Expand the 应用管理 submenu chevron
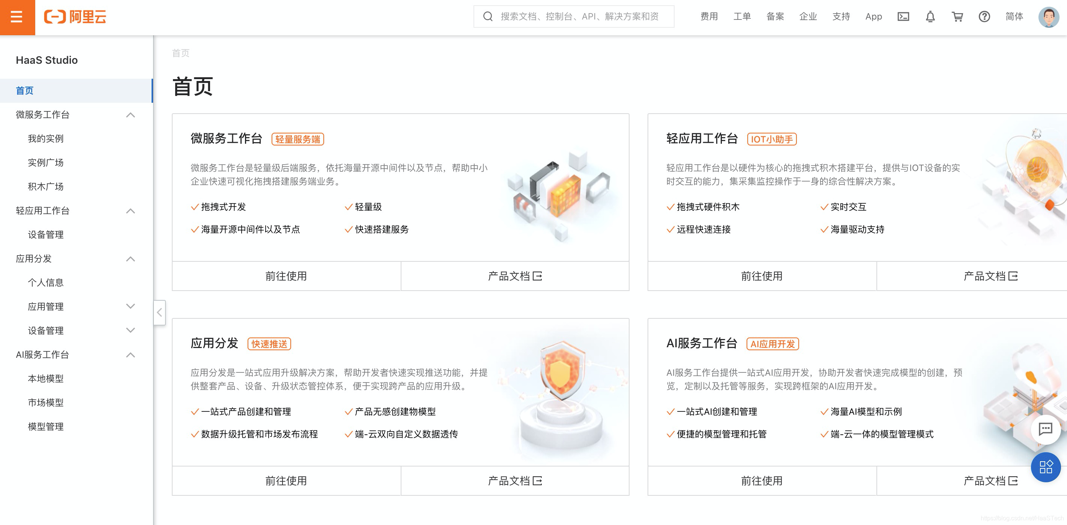The image size is (1067, 525). 131,306
